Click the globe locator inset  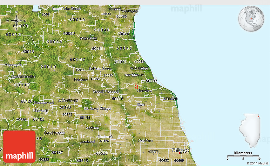point(251,19)
